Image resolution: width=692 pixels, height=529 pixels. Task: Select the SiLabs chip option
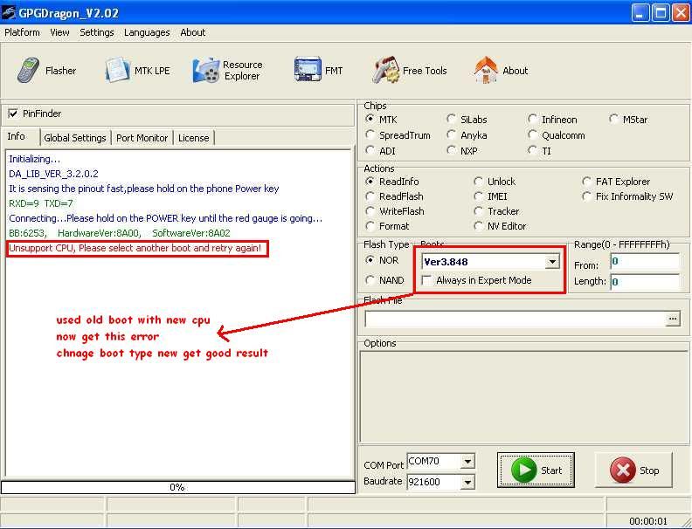click(451, 119)
